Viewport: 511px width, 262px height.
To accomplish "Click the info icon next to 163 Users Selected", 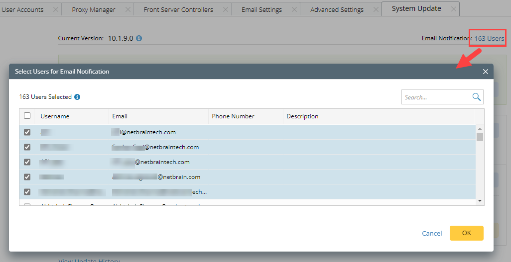I will 77,96.
